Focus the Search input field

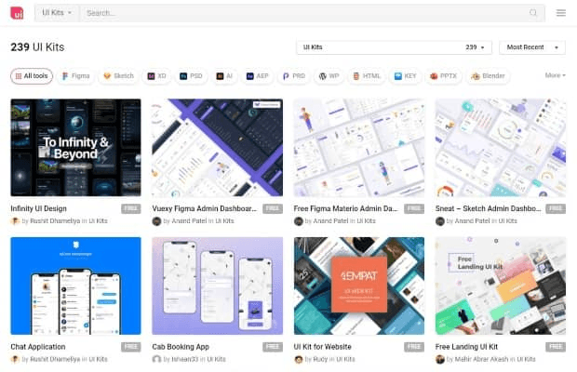pos(305,13)
